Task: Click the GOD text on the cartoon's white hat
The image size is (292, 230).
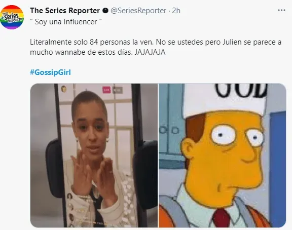Action: [241, 91]
